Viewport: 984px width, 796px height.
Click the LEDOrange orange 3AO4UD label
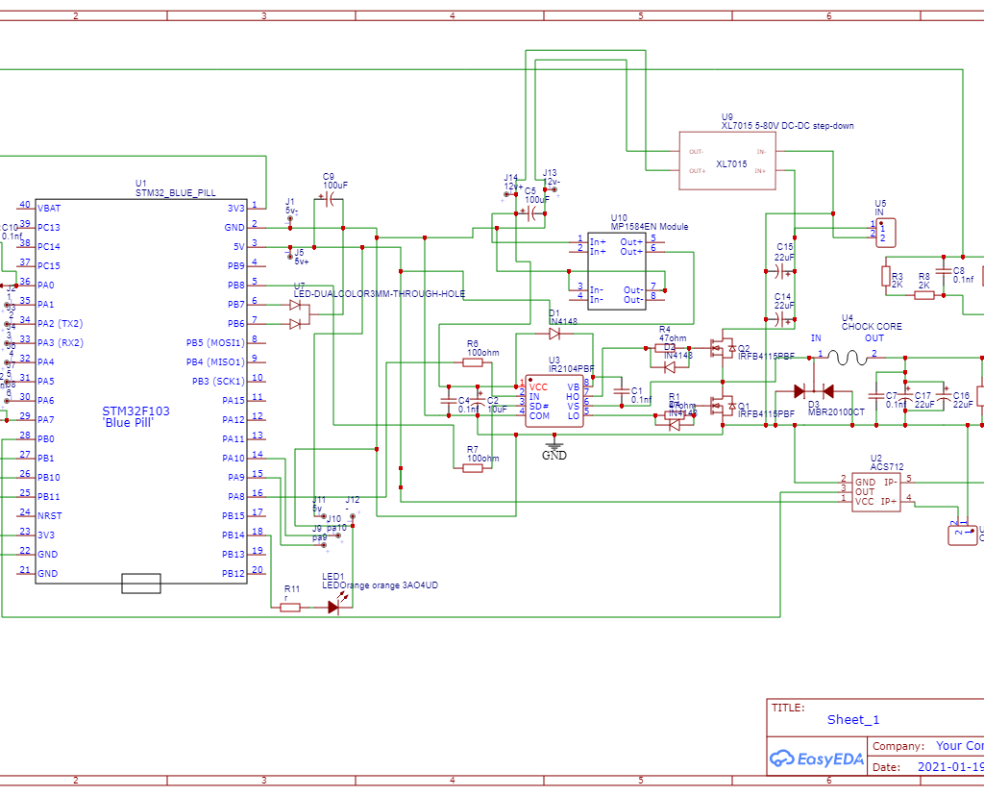coord(381,585)
